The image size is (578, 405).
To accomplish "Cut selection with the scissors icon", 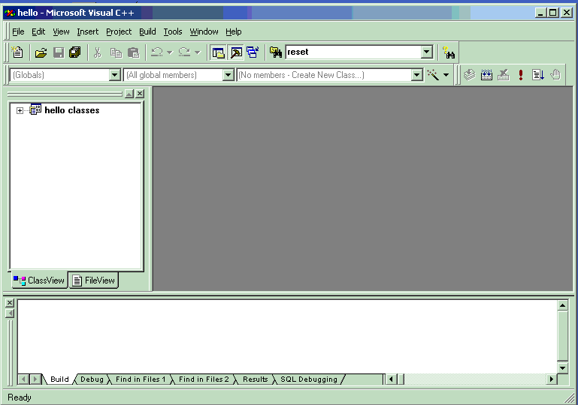I will pyautogui.click(x=97, y=52).
